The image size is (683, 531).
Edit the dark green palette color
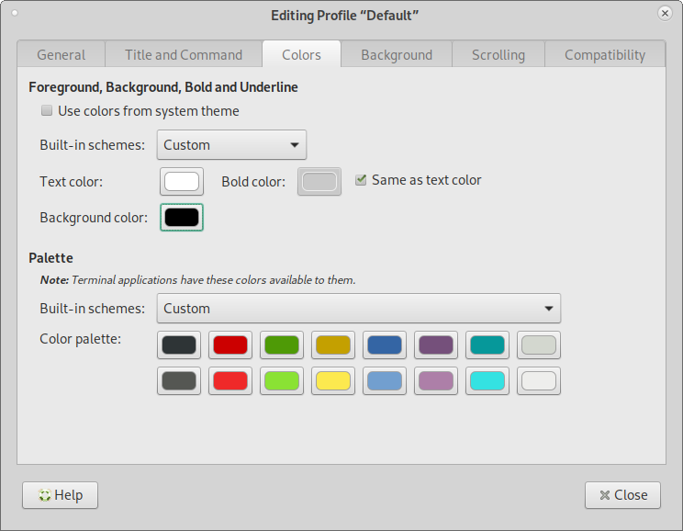coord(282,345)
